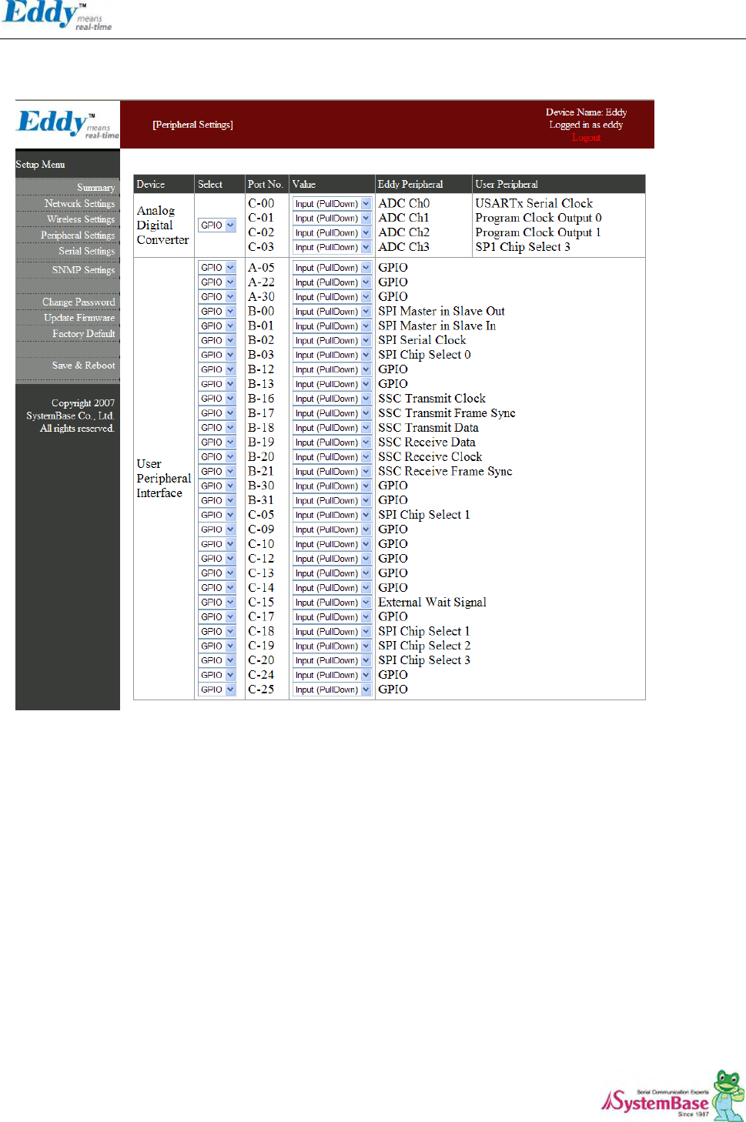Click 'User Peripheral' column header
This screenshot has width=746, height=1122.
coord(507,185)
